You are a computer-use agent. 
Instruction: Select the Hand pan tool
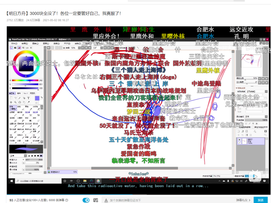(x=24, y=102)
